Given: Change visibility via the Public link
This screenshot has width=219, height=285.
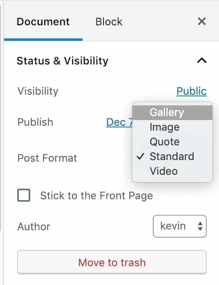Looking at the screenshot, I should coord(192,91).
